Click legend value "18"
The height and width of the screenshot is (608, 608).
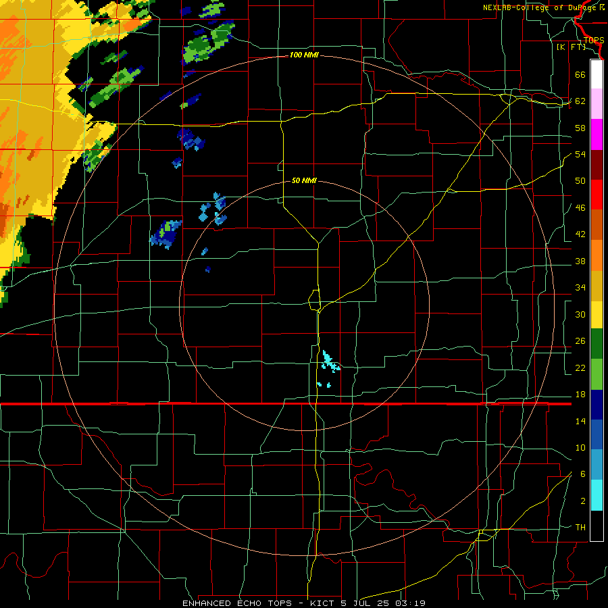[580, 395]
